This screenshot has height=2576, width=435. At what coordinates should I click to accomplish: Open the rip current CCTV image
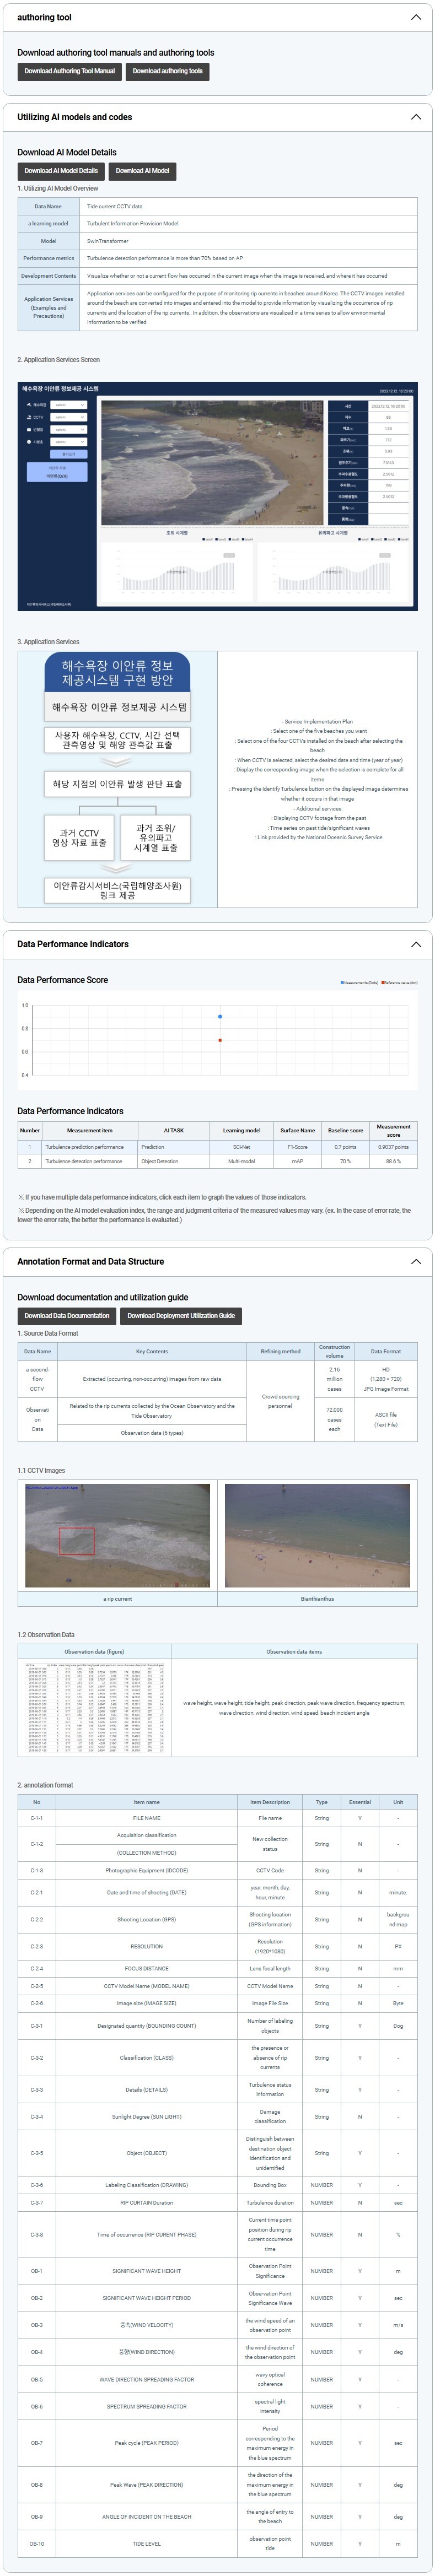[117, 1535]
